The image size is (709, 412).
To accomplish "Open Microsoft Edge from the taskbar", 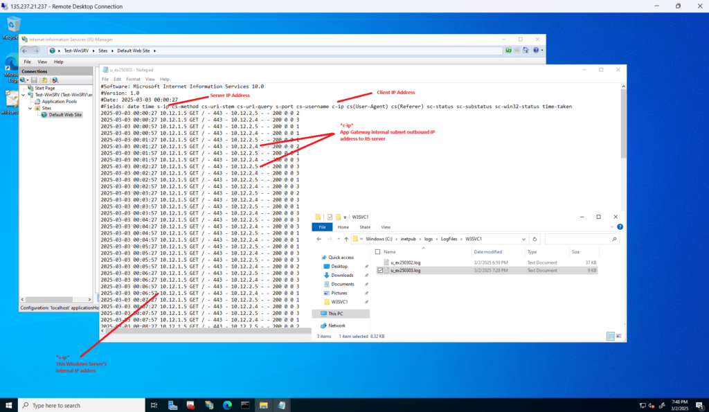I will tap(227, 405).
